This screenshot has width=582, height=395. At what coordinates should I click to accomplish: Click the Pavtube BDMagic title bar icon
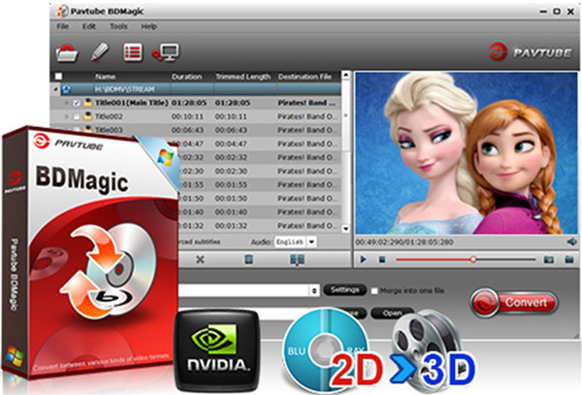pyautogui.click(x=62, y=11)
